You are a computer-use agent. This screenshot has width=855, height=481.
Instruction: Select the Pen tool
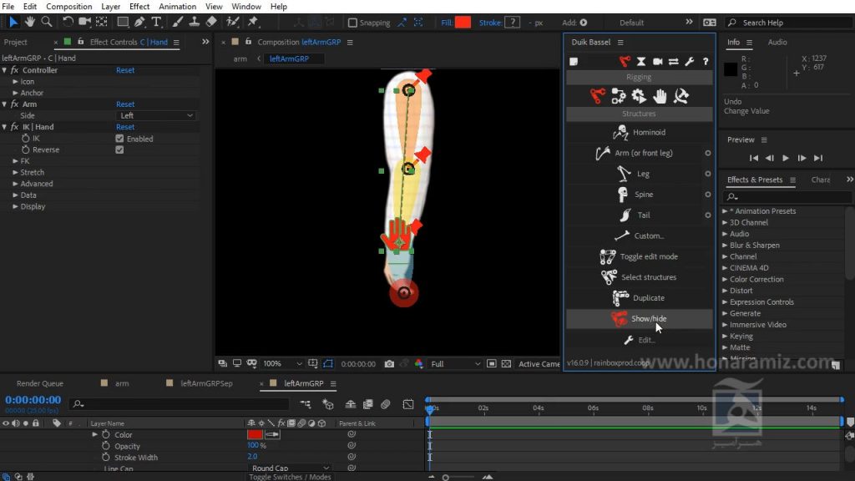tap(139, 22)
